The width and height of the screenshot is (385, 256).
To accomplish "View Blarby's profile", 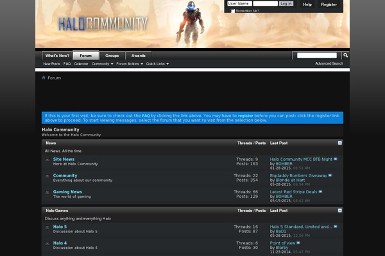I will (282, 248).
